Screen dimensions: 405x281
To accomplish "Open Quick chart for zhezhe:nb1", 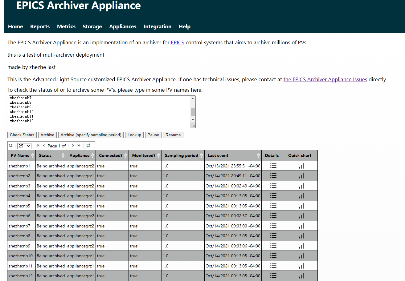I will [x=301, y=166].
